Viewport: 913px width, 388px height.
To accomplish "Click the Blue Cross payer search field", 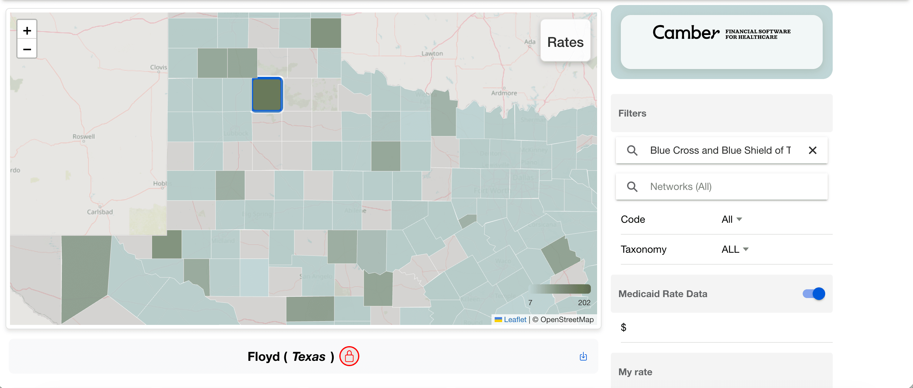I will point(721,150).
